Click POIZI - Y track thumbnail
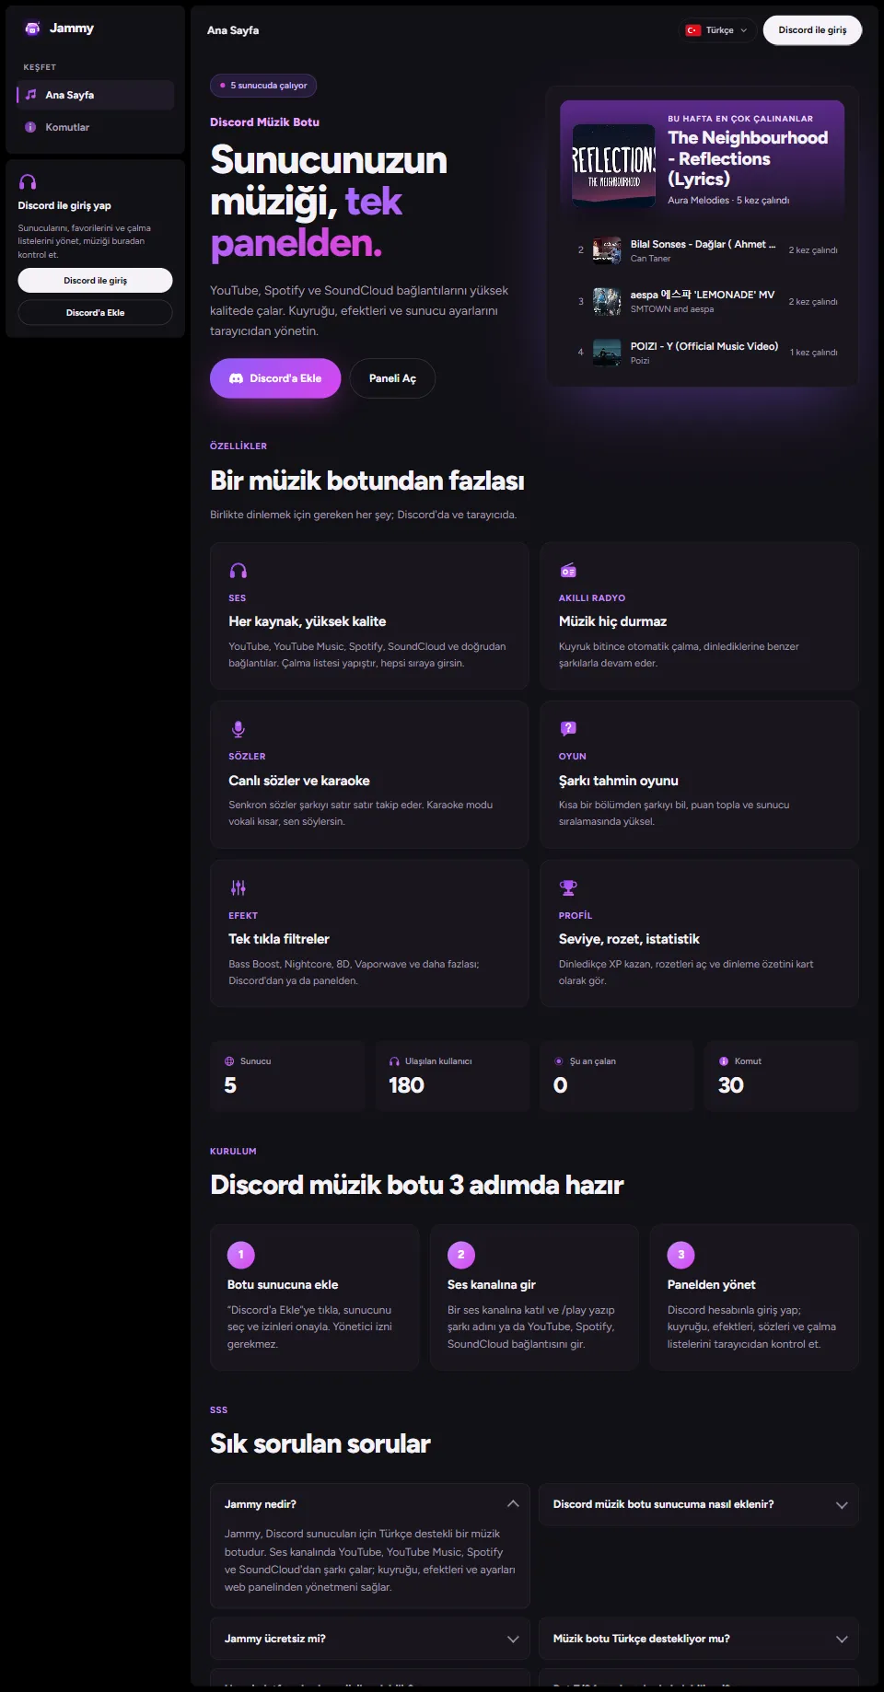Viewport: 884px width, 1692px height. pos(607,353)
